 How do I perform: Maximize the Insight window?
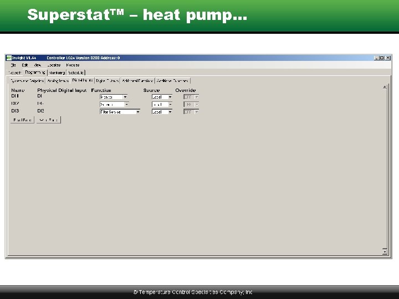[x=382, y=58]
